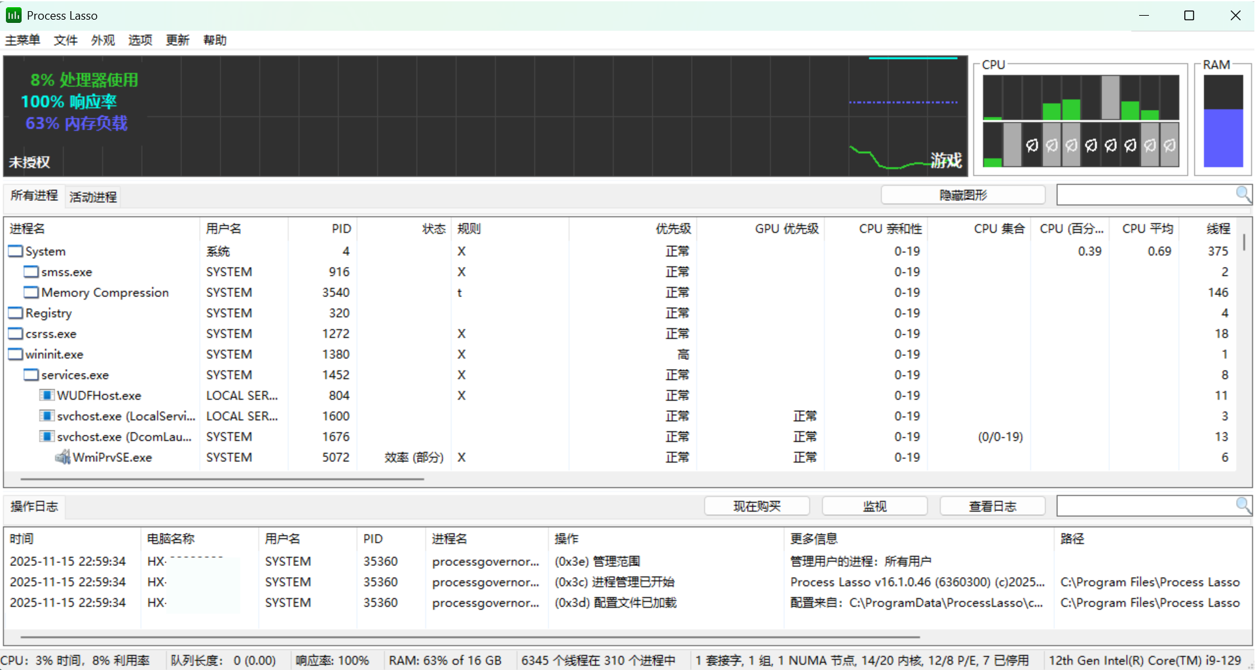The image size is (1255, 670).
Task: Click inside the process search input field
Action: pos(1146,194)
